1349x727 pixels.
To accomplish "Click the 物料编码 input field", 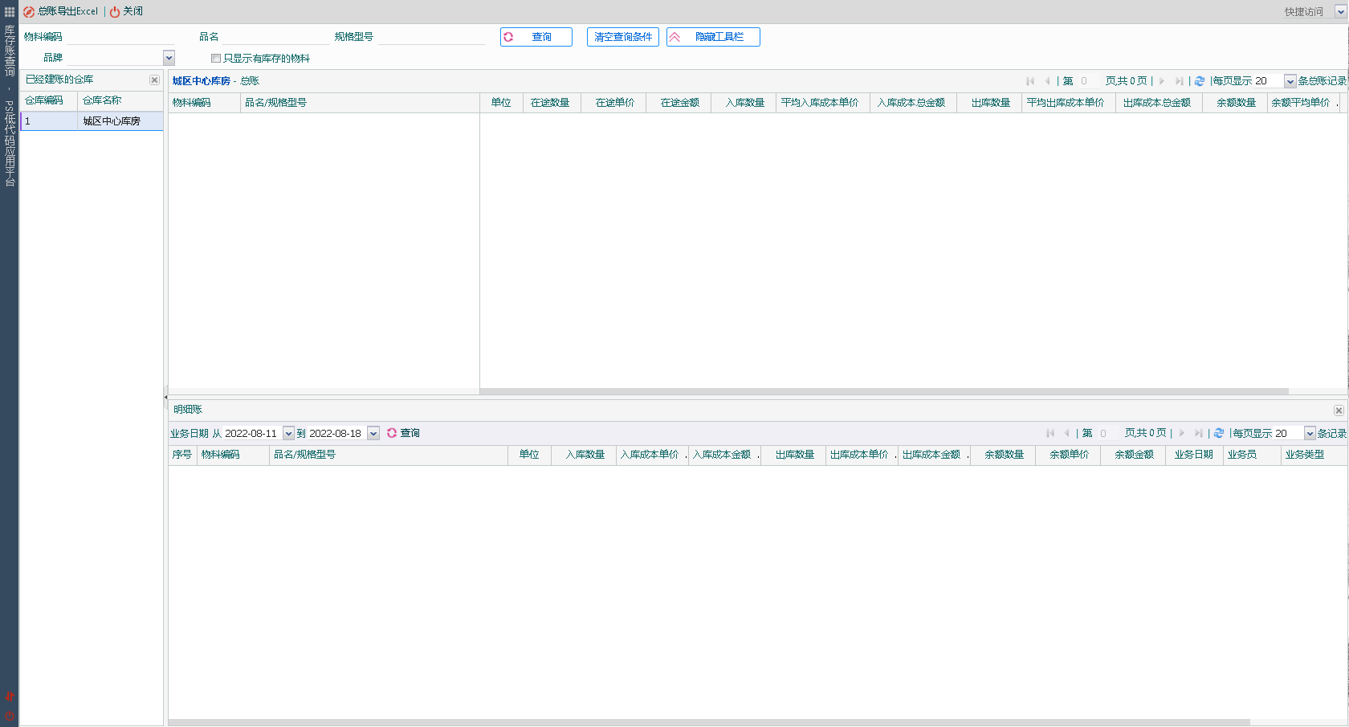I will click(x=120, y=37).
